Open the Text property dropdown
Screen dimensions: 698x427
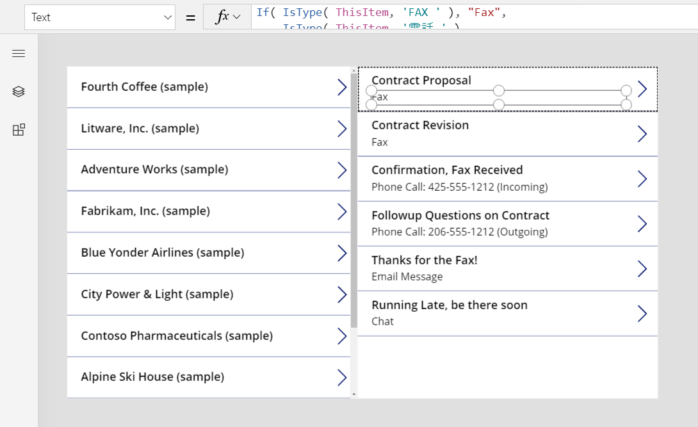point(100,17)
